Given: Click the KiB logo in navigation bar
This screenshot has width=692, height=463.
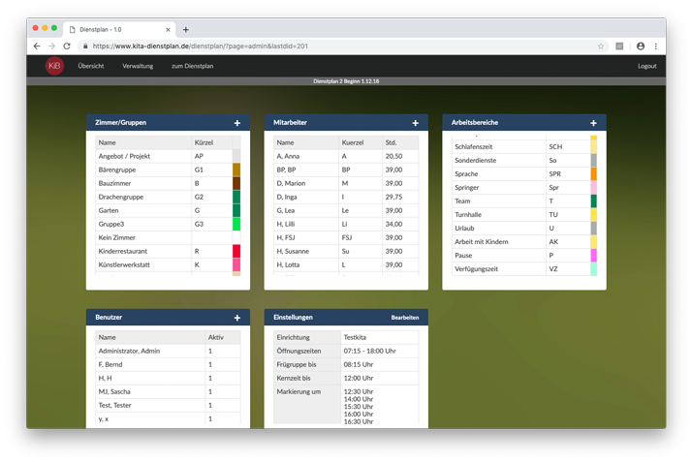Looking at the screenshot, I should pyautogui.click(x=55, y=66).
